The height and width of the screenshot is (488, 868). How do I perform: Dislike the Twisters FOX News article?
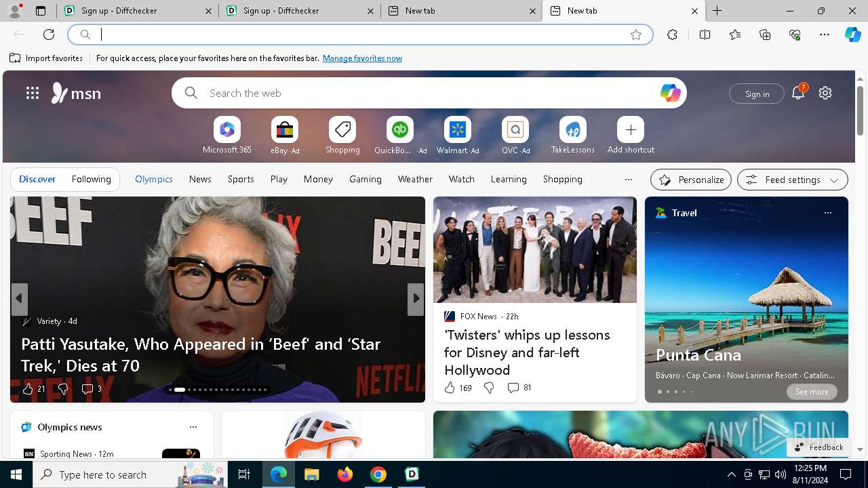tap(489, 388)
